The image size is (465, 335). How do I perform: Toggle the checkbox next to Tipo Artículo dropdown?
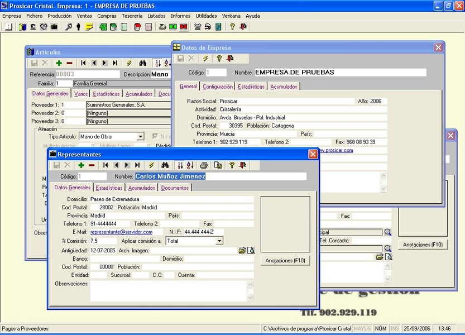(156, 136)
